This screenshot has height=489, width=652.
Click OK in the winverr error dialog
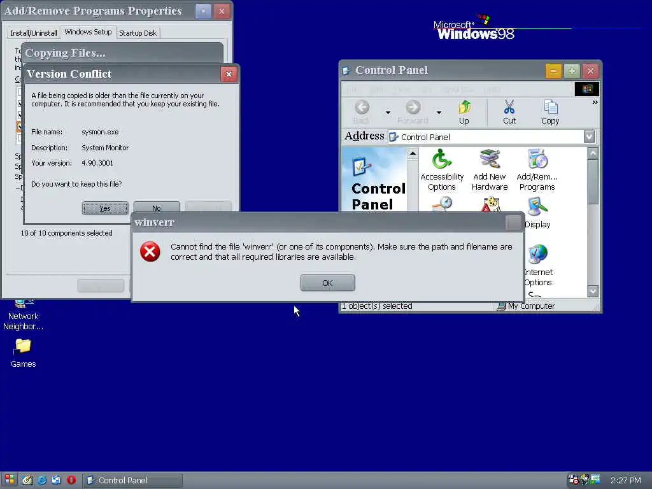point(327,283)
